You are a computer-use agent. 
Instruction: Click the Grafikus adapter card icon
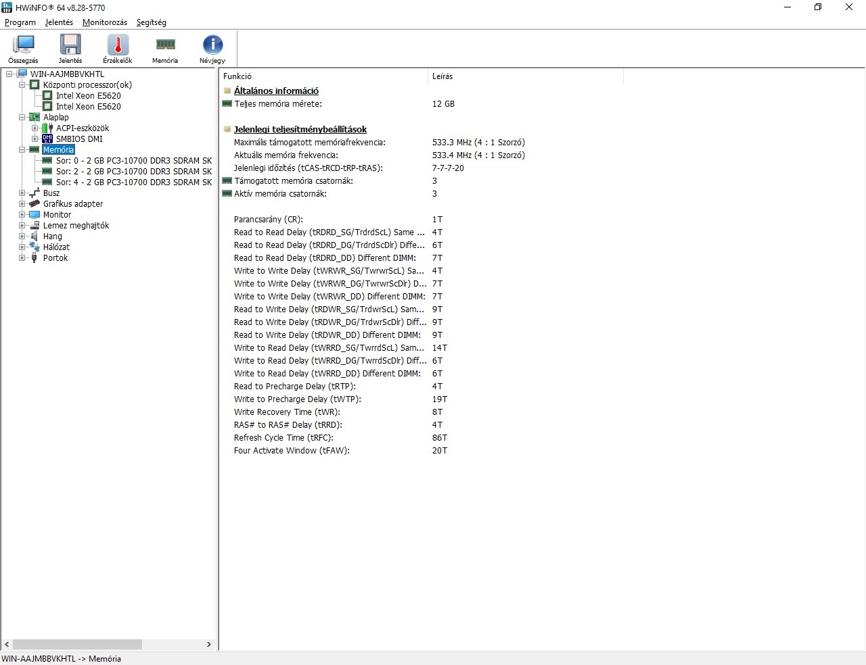(x=35, y=203)
